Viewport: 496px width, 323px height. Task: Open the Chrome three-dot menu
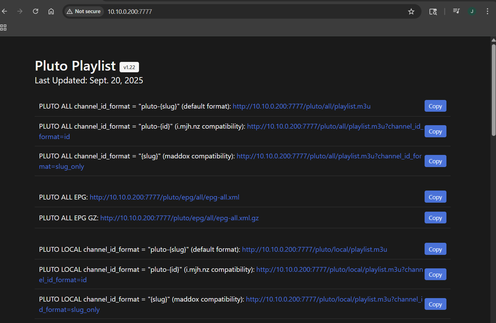487,11
